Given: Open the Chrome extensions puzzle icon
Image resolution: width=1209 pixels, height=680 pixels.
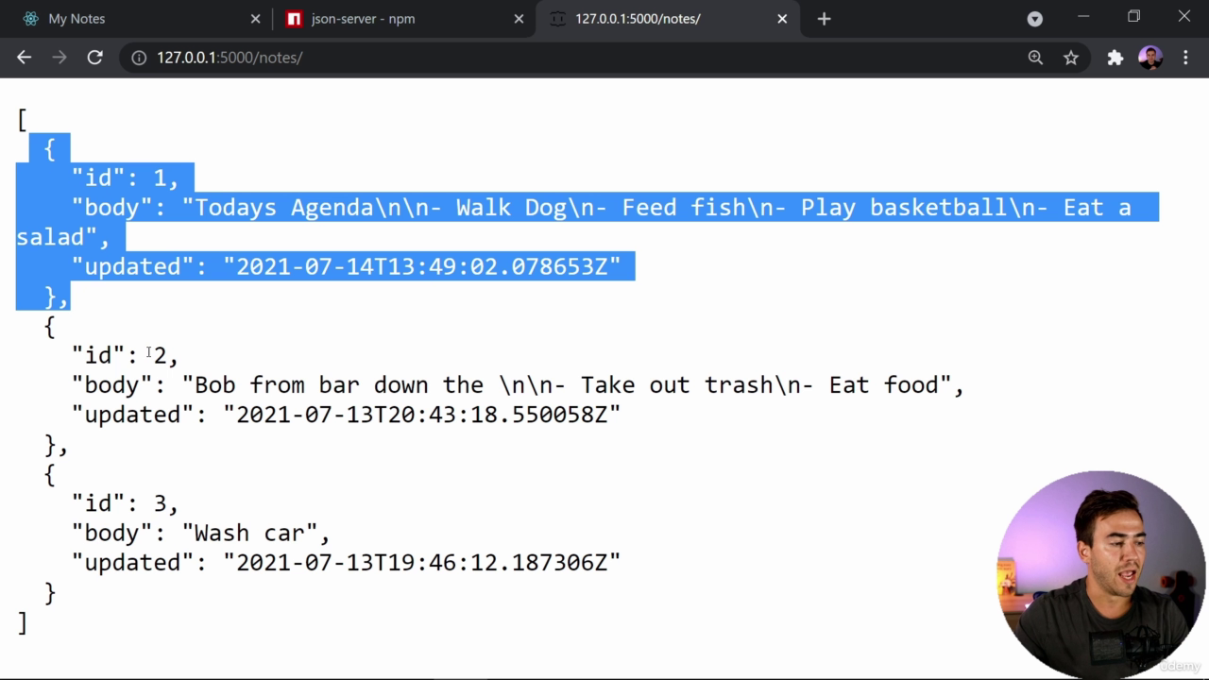Looking at the screenshot, I should (1115, 58).
